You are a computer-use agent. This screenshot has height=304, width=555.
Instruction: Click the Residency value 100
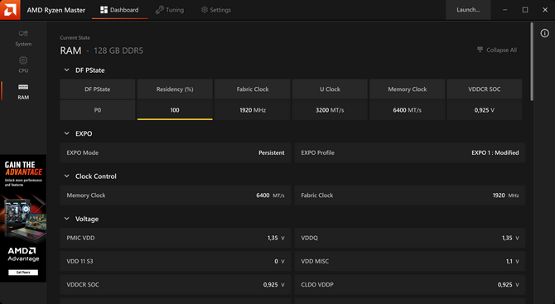click(175, 110)
